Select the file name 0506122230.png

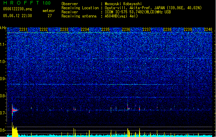(x=18, y=9)
